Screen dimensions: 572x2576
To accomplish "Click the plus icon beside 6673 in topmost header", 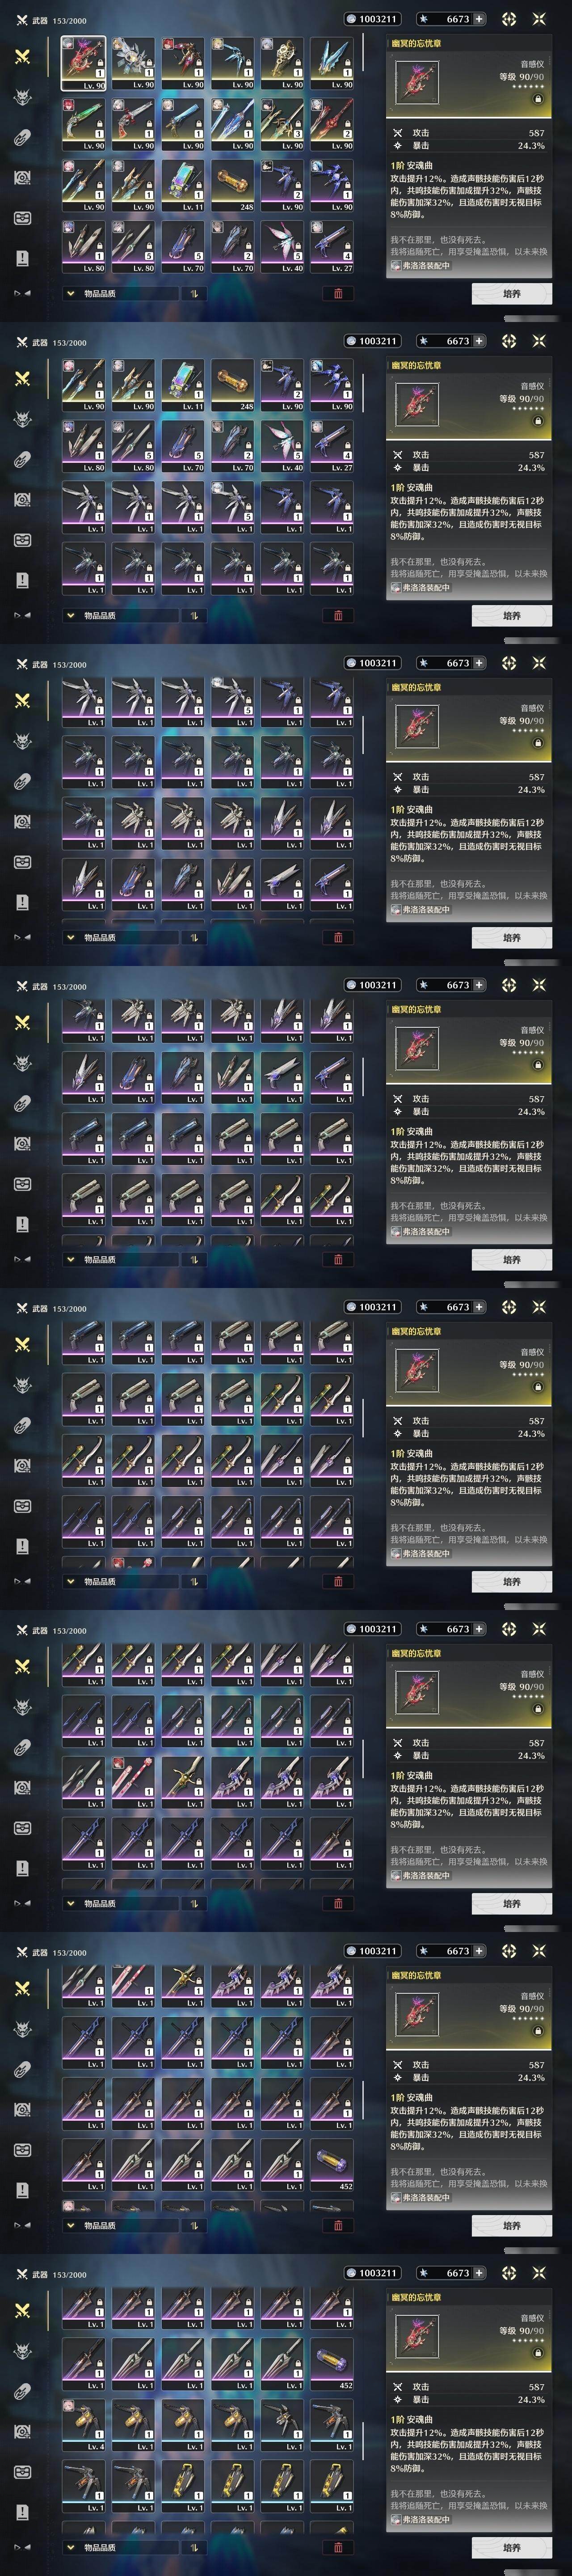I will tap(479, 19).
